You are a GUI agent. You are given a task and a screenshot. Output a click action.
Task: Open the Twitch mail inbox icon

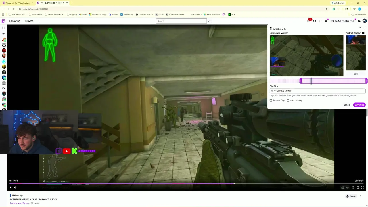pyautogui.click(x=315, y=21)
